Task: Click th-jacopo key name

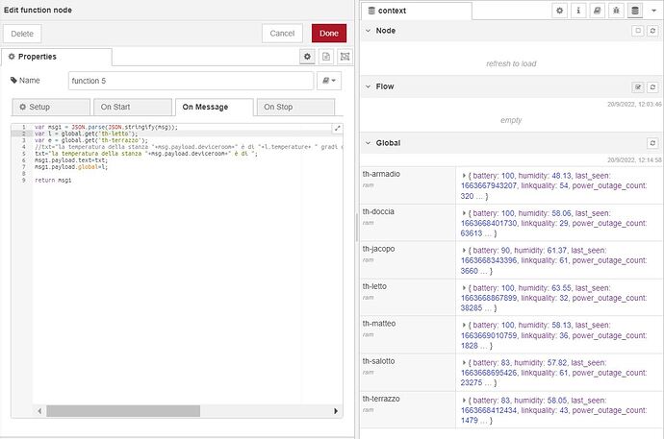Action: [x=378, y=249]
